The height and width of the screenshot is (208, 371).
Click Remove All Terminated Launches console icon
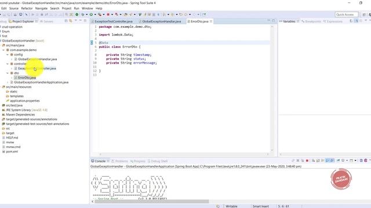[303, 161]
